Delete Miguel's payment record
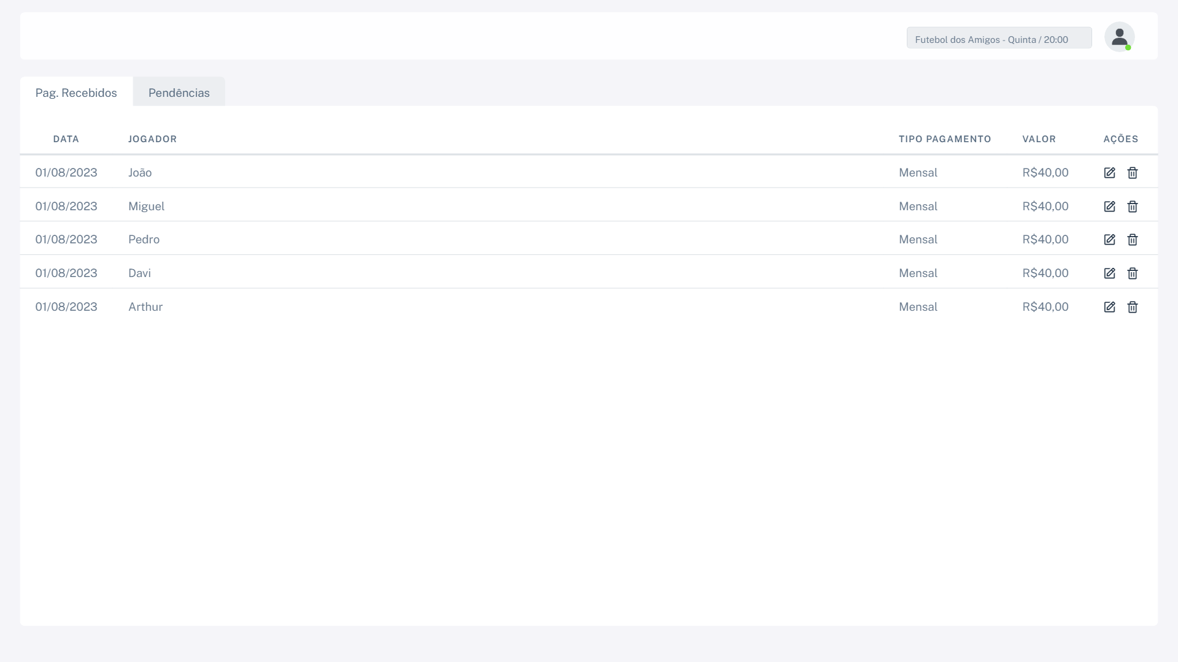 [x=1133, y=207]
